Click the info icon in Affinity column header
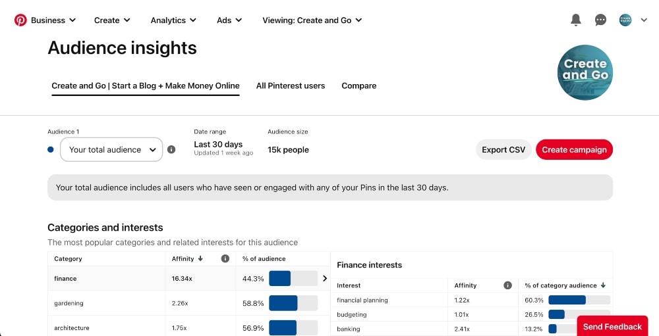Viewport: 659px width, 336px height. point(225,258)
